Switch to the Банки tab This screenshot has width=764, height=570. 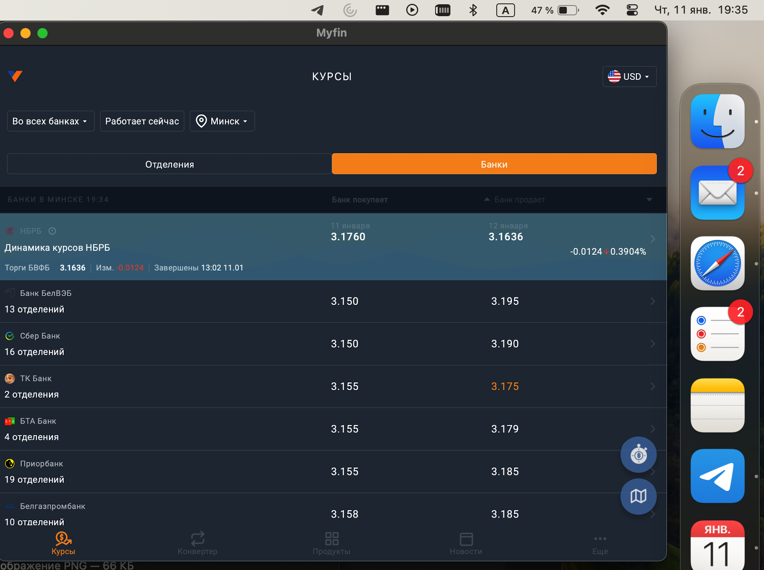pos(494,164)
